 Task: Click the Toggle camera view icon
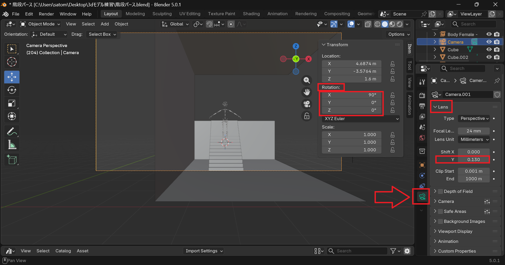pyautogui.click(x=307, y=104)
